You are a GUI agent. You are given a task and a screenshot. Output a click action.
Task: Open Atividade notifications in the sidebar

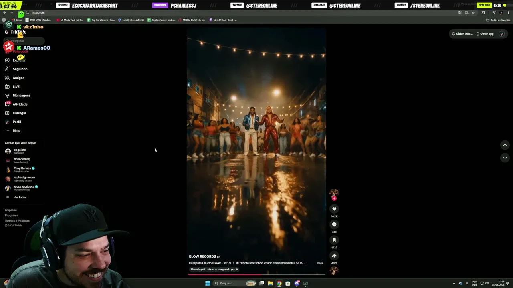(x=16, y=104)
